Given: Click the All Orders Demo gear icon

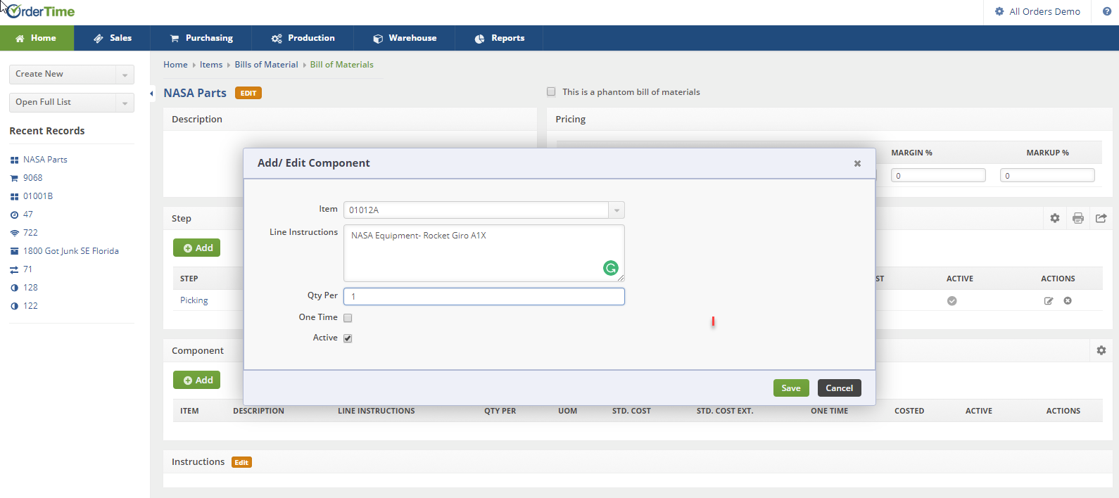Looking at the screenshot, I should pyautogui.click(x=999, y=11).
